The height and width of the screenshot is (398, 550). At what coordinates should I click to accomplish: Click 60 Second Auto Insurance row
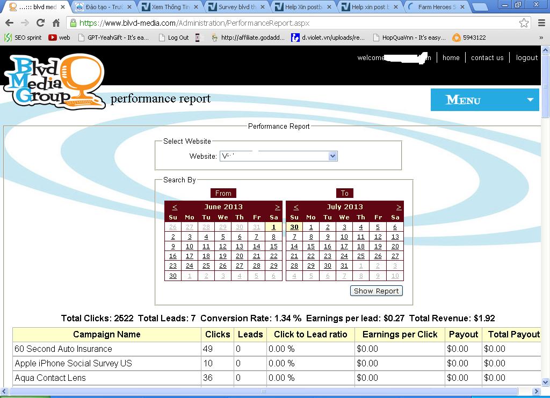(277, 349)
